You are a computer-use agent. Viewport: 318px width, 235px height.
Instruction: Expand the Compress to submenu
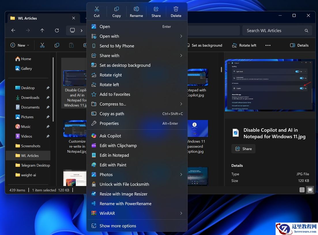[x=137, y=104]
